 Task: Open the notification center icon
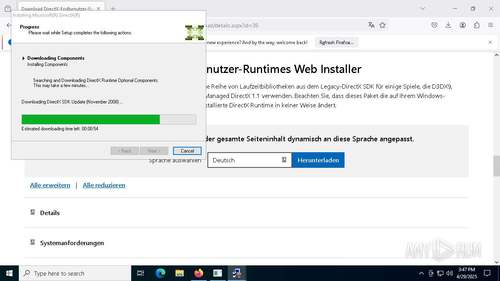[x=487, y=273]
